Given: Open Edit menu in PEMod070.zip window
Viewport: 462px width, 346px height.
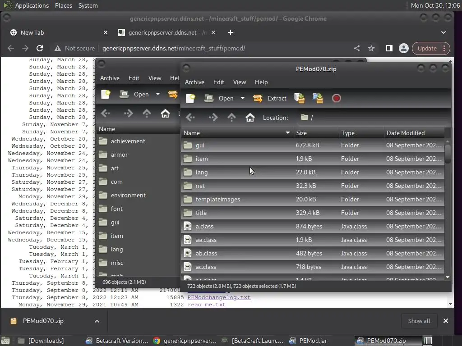Looking at the screenshot, I should pyautogui.click(x=219, y=82).
